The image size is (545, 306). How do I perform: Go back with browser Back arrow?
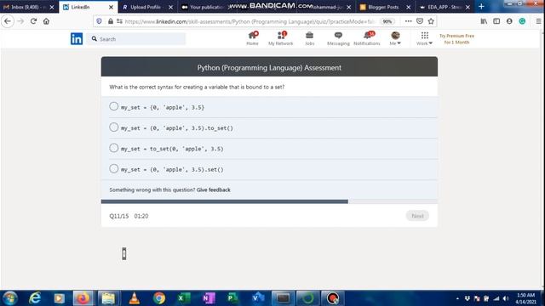tap(8, 21)
